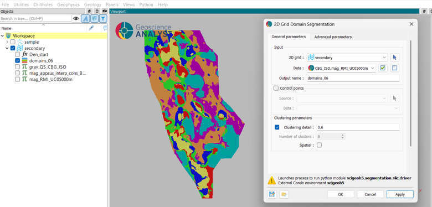Collapse the Workspace tree node

[x=3, y=36]
